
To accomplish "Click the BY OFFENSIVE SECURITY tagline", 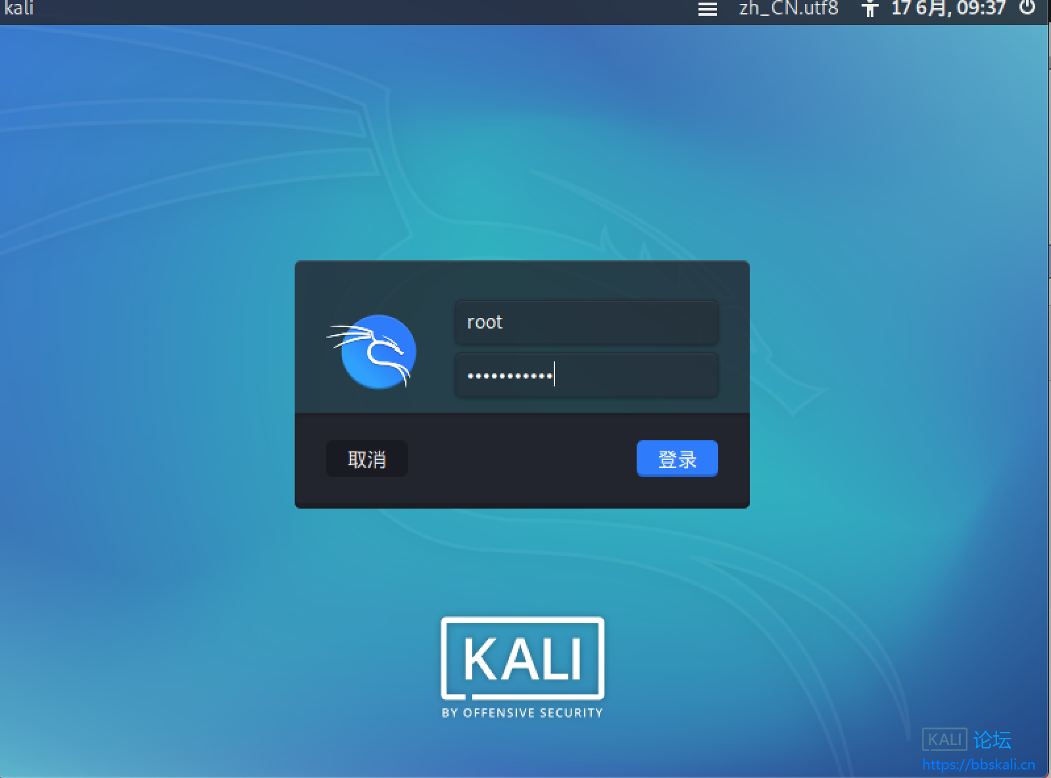I will click(522, 713).
